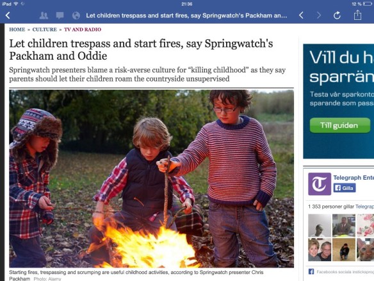The width and height of the screenshot is (374, 281).
Task: Open the TV AND RADIO breadcrumb
Action: [83, 30]
